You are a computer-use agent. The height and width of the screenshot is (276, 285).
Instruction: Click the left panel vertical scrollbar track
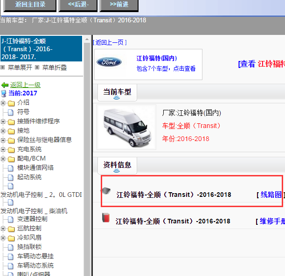click(x=87, y=160)
